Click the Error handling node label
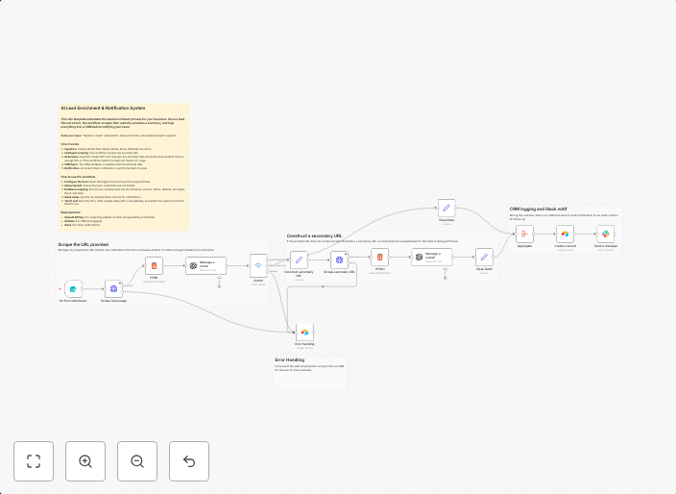 (304, 344)
